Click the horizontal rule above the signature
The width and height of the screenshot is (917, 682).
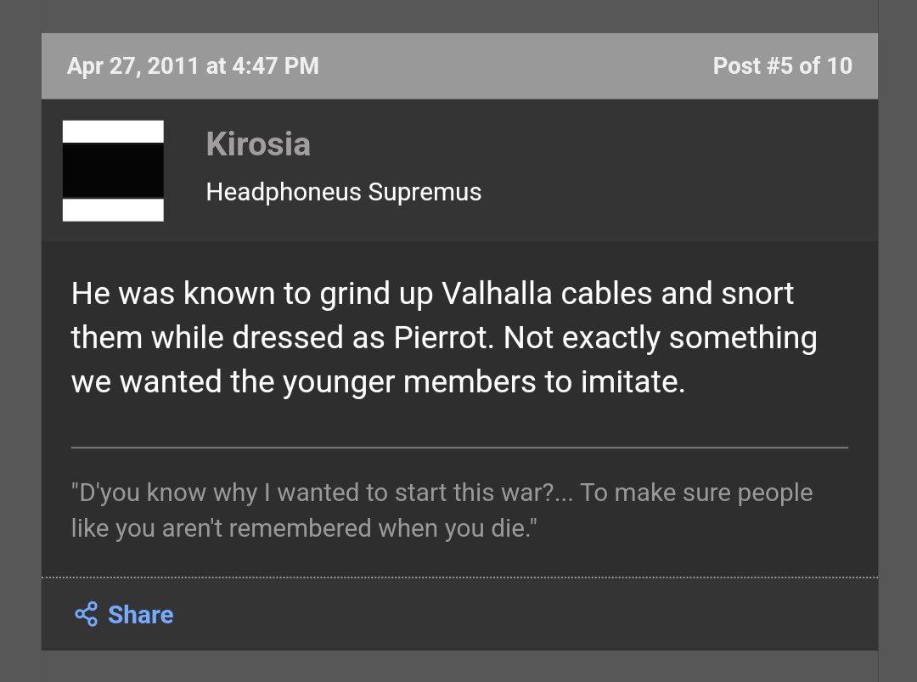click(459, 447)
